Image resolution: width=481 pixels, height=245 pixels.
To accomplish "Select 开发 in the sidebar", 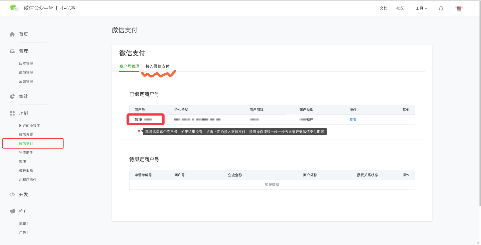I will [x=24, y=195].
